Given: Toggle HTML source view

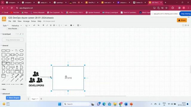Looking at the screenshot, I should [66, 25].
